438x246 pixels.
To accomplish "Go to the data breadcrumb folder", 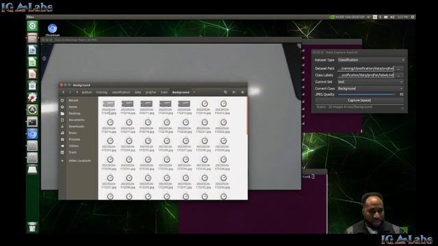I will [138, 92].
